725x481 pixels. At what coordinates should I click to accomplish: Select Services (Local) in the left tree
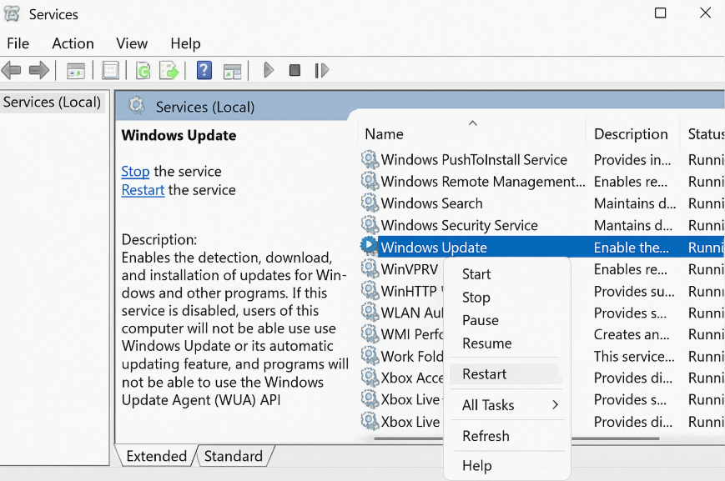[x=52, y=103]
